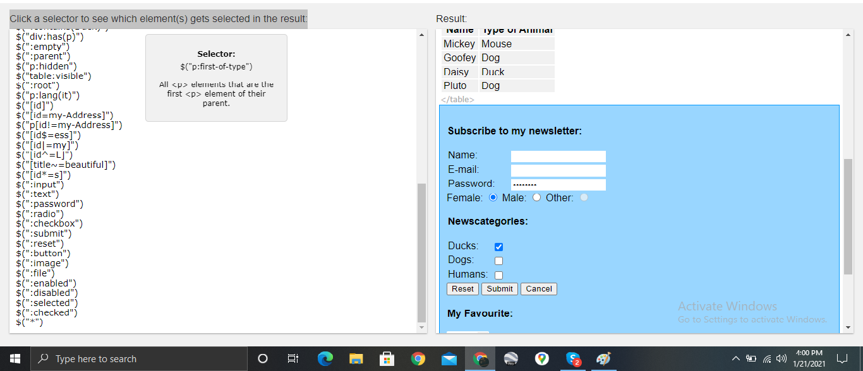Open Microsoft Store from the taskbar
The width and height of the screenshot is (863, 371).
386,358
